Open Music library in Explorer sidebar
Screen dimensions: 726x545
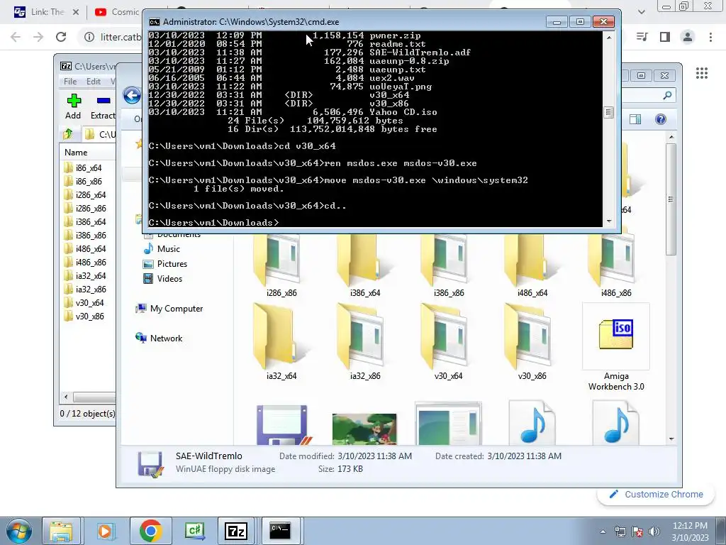[x=162, y=249]
